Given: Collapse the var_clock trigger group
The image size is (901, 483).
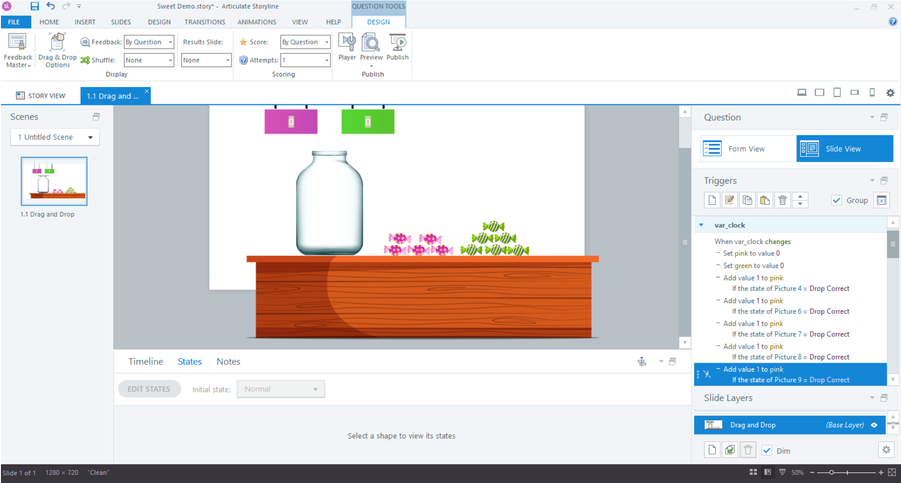Looking at the screenshot, I should [x=701, y=225].
